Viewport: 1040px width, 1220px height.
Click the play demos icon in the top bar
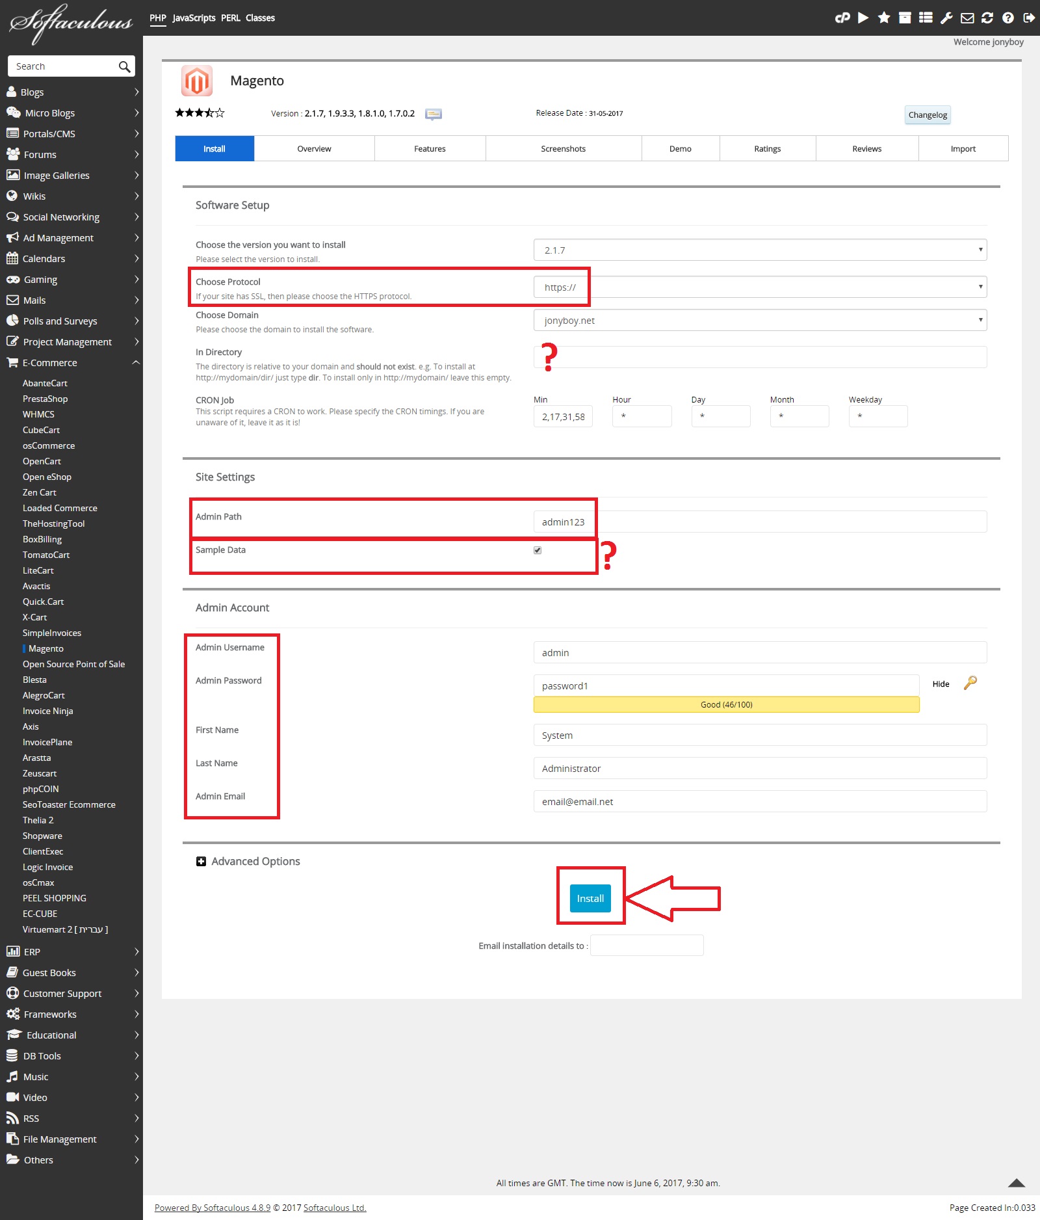click(863, 18)
